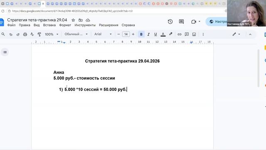
Task: Toggle bold formatting
Action: pos(141,34)
